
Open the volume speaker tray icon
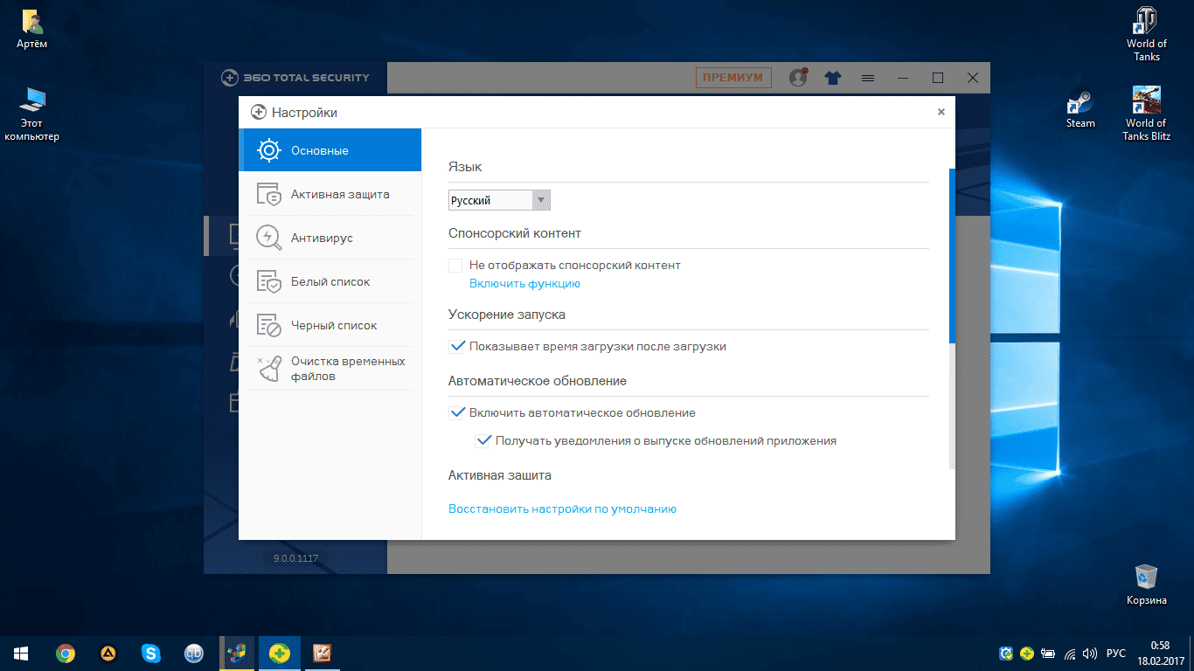[x=1089, y=653]
